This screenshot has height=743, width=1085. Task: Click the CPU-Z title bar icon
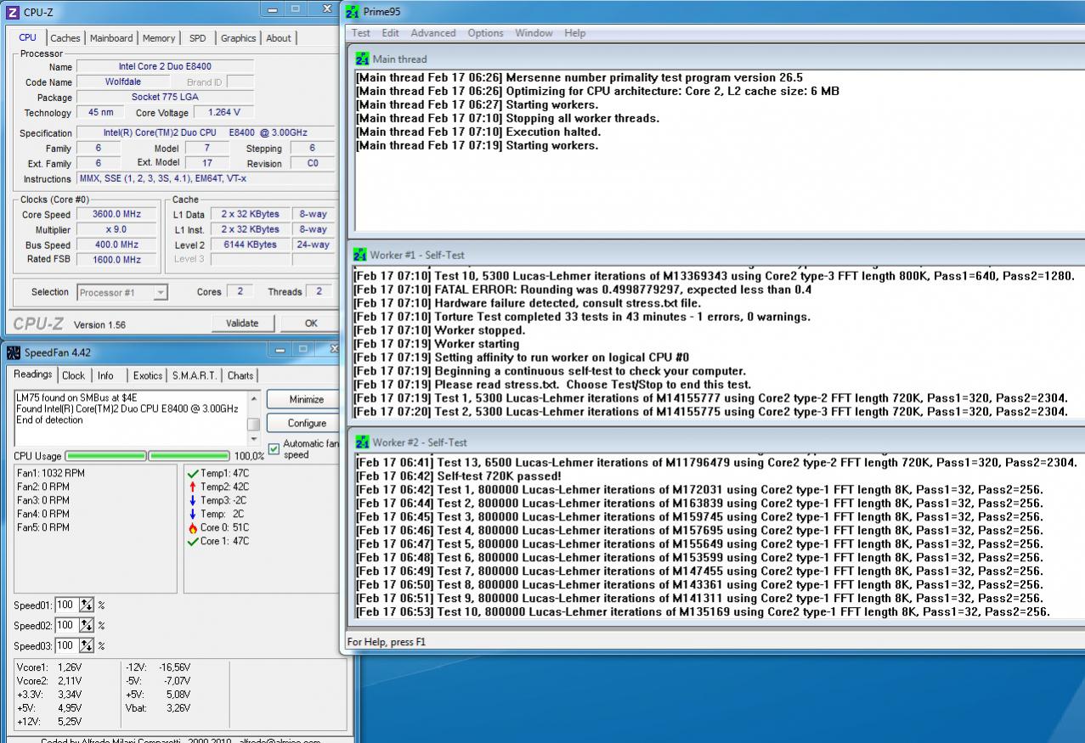13,12
